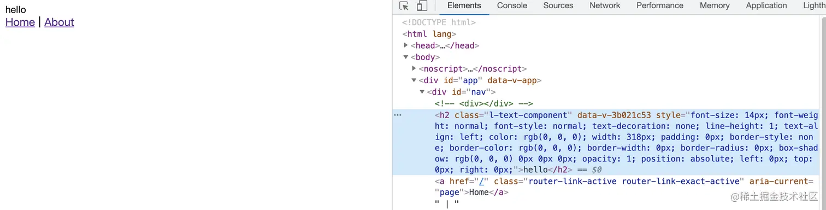
Task: Activate the inspect element picker icon
Action: click(404, 6)
